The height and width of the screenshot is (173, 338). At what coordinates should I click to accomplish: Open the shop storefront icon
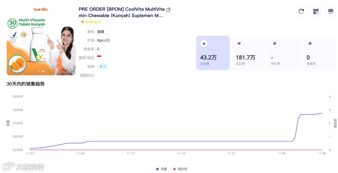(x=330, y=11)
